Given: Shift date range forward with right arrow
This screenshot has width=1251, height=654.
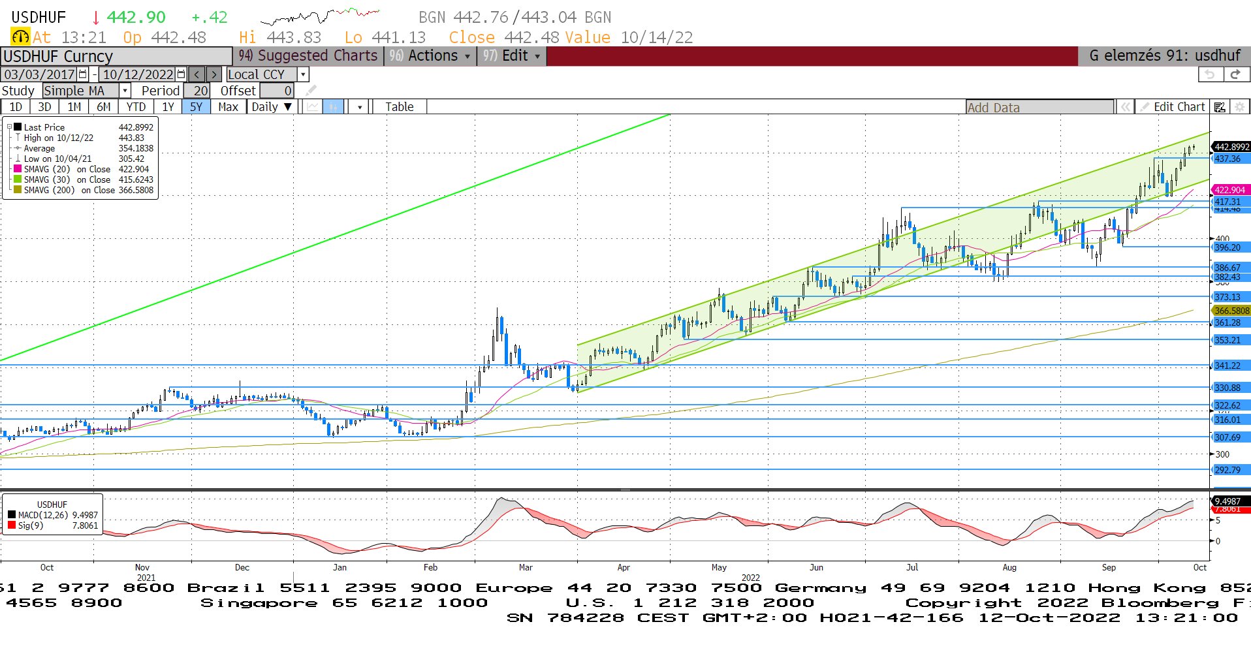Looking at the screenshot, I should pos(214,74).
